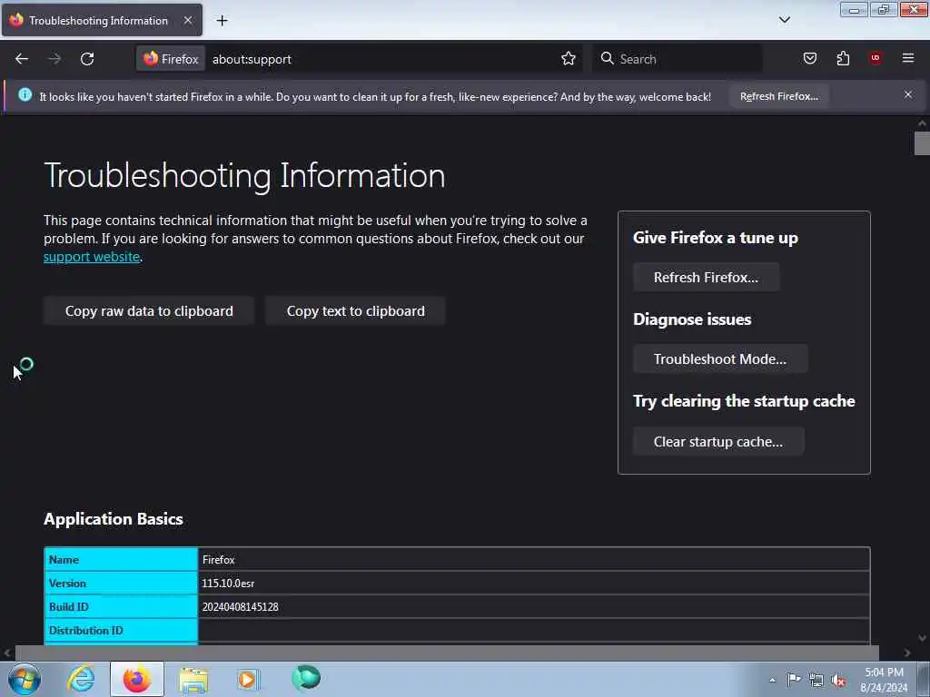Launch Internet Explorer from taskbar
This screenshot has width=930, height=697.
coord(81,679)
